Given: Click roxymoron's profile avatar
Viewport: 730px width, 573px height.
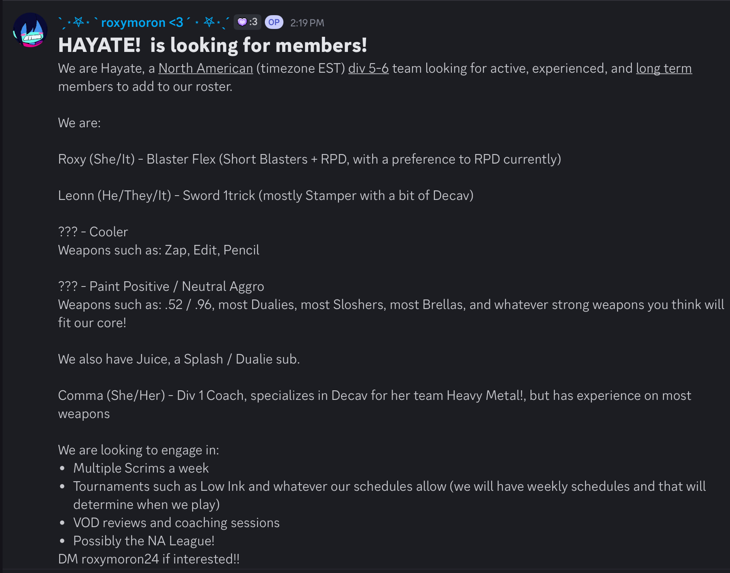Looking at the screenshot, I should pos(30,30).
